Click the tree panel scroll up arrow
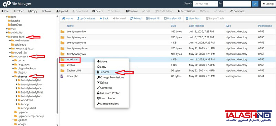 (x=57, y=16)
